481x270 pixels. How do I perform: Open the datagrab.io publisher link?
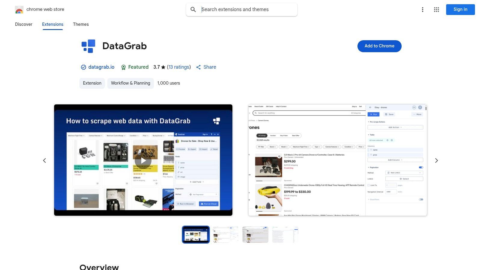(101, 67)
